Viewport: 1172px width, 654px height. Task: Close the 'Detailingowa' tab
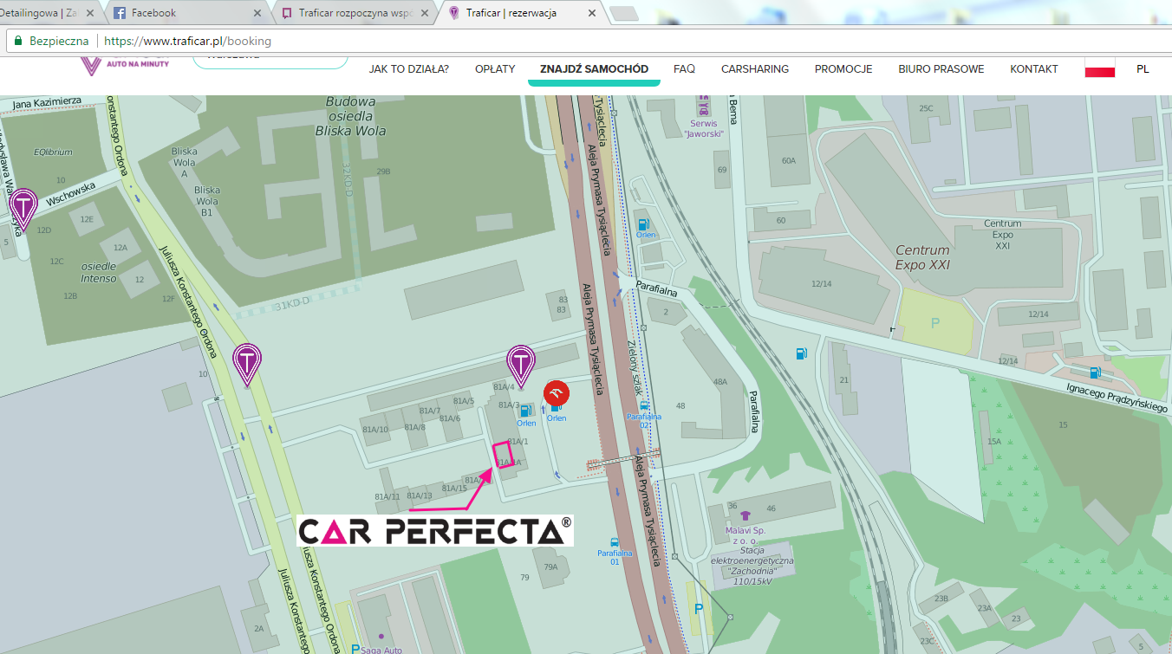pos(90,13)
